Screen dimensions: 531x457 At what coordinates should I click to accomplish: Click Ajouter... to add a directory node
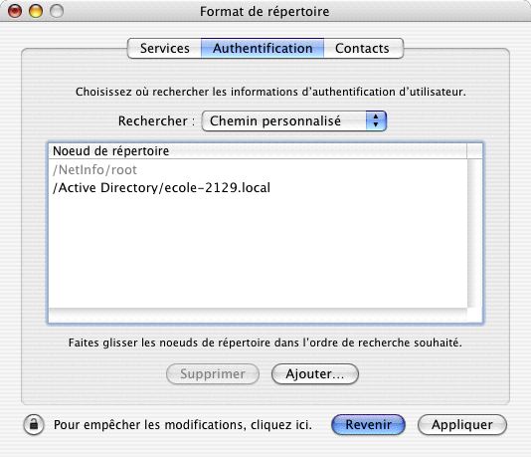pyautogui.click(x=315, y=374)
